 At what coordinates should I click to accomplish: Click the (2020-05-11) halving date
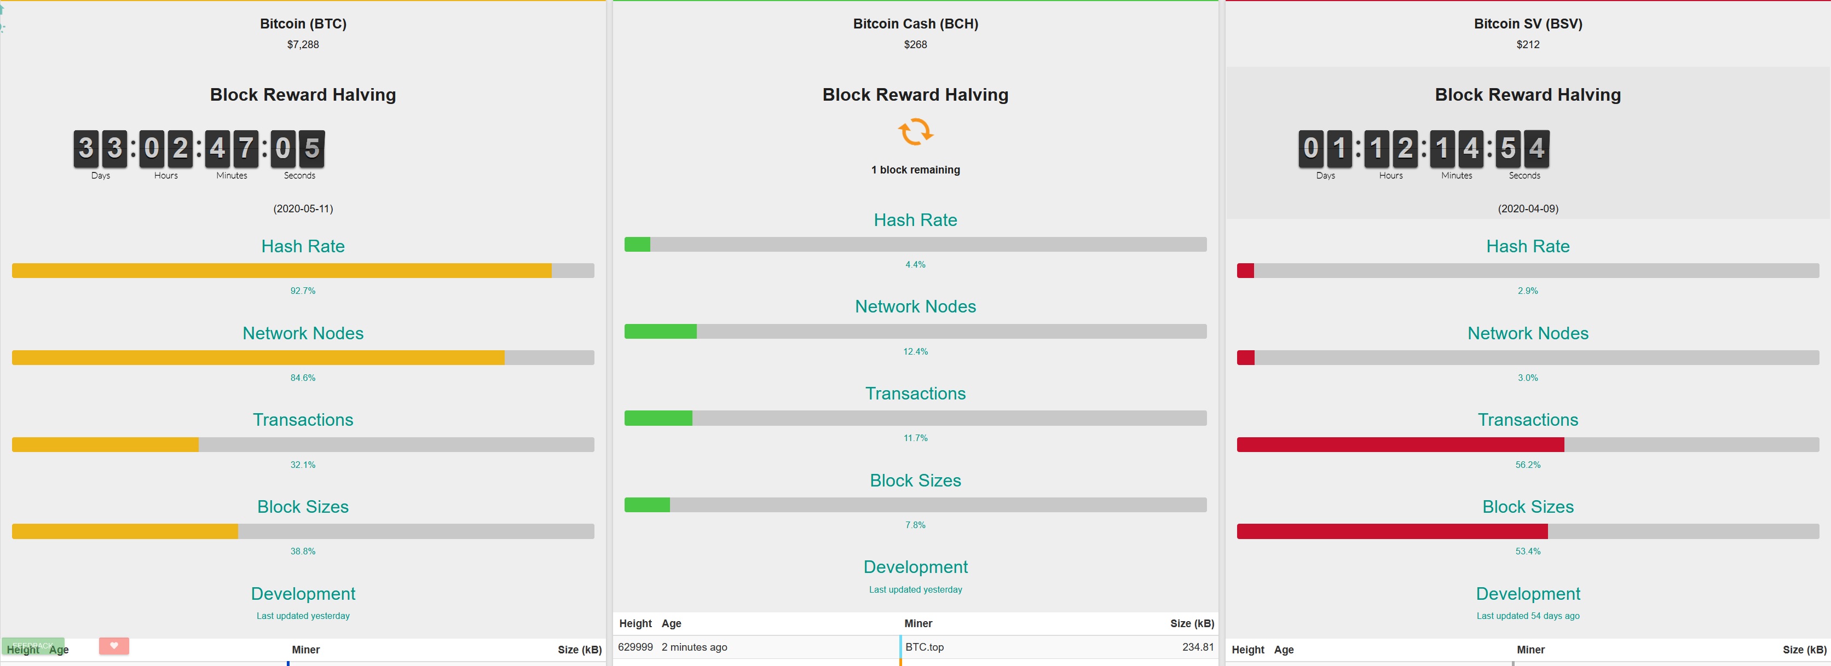[303, 209]
